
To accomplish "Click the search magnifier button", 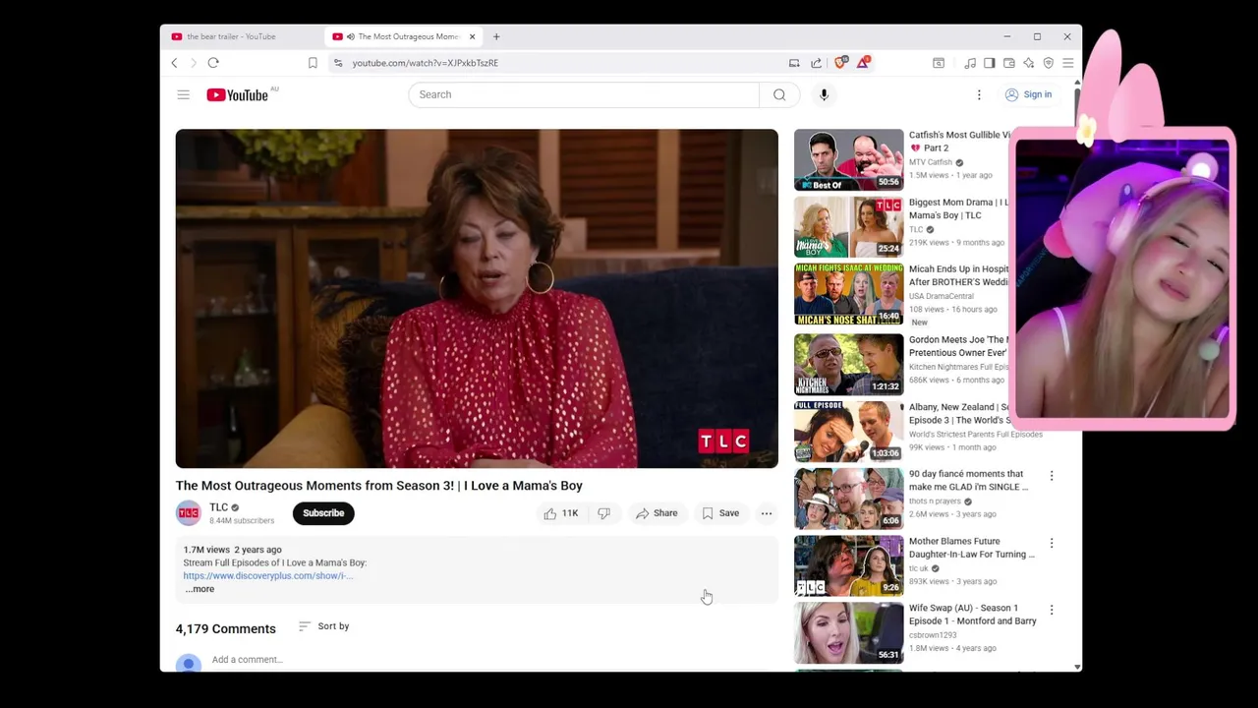I will point(779,94).
